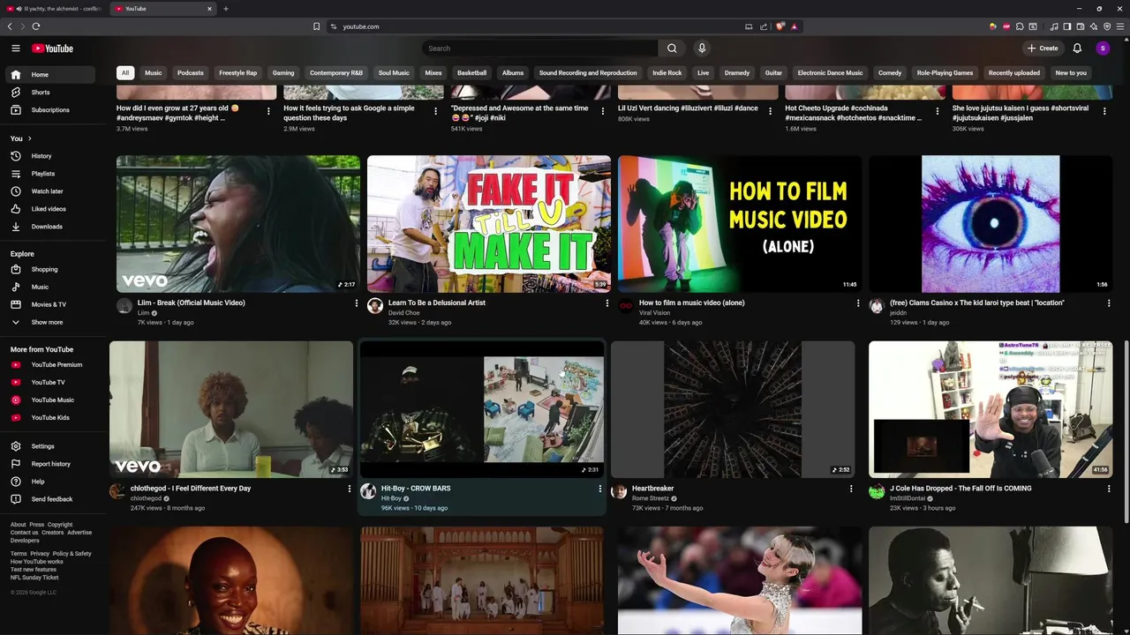Start voice search with microphone icon
Image resolution: width=1130 pixels, height=635 pixels.
702,49
